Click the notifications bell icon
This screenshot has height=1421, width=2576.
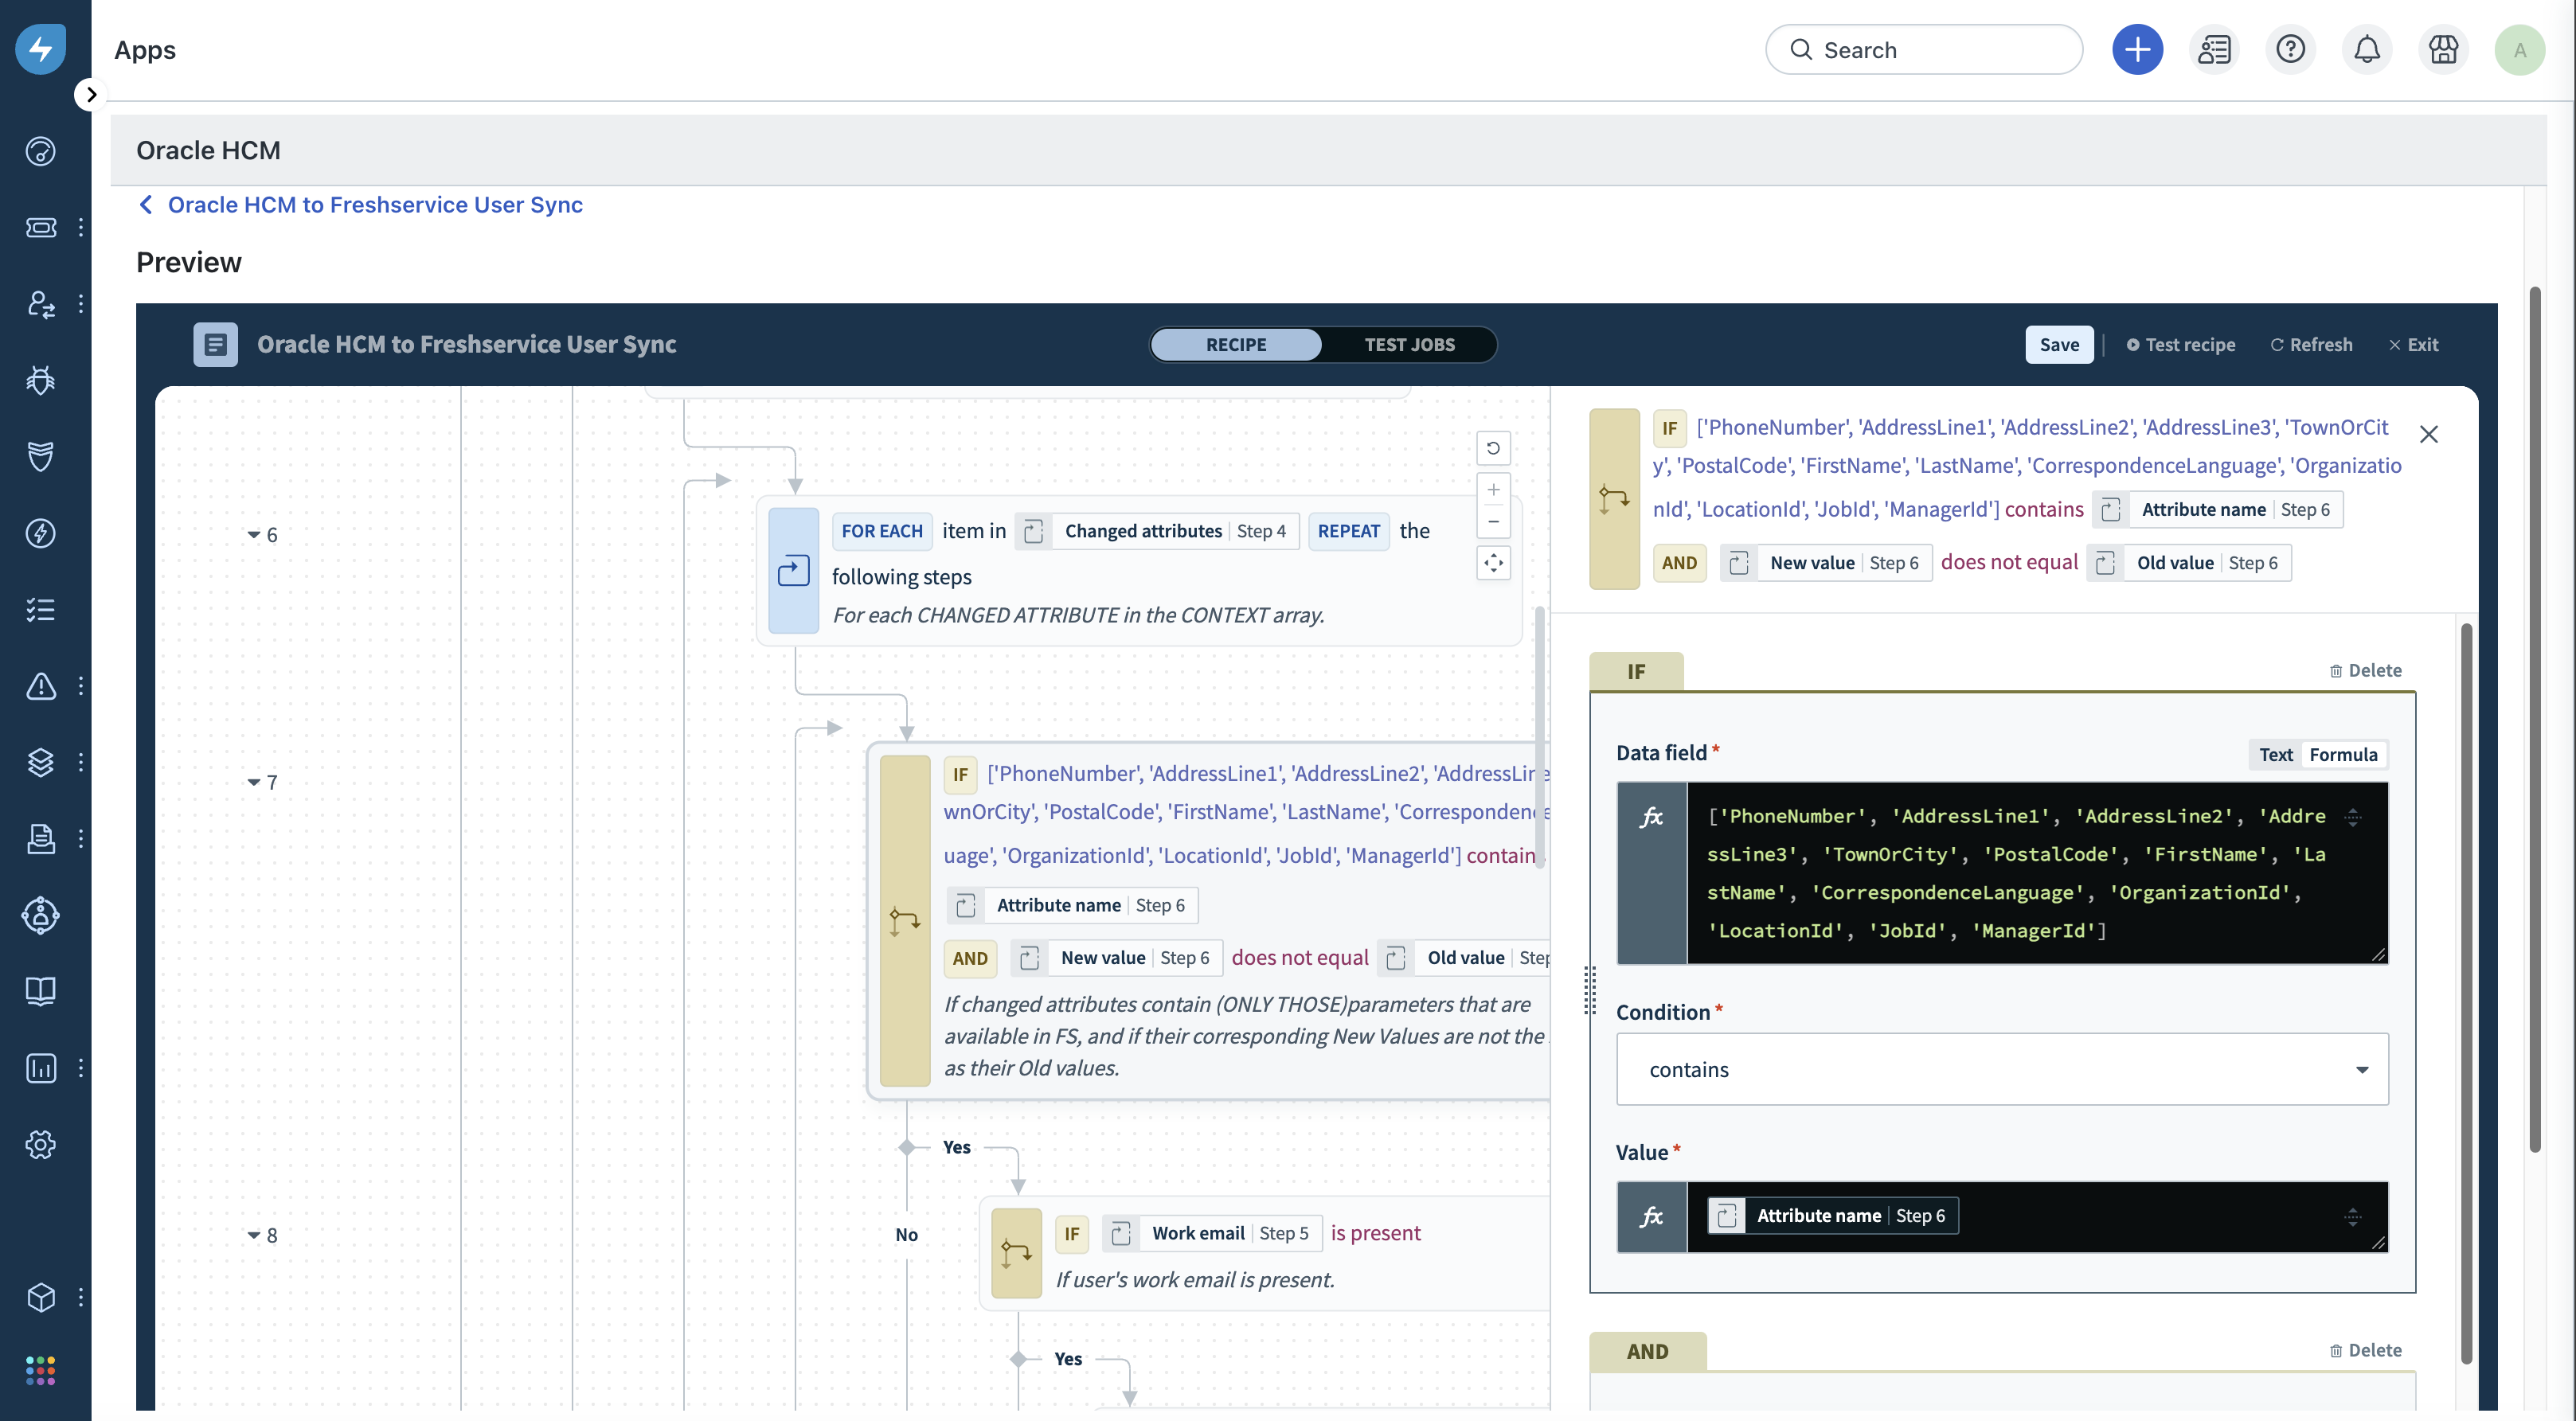click(2366, 50)
